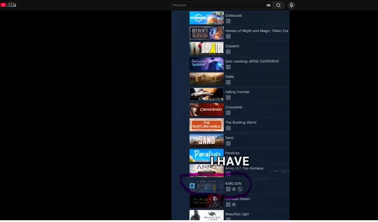Click the Fable game thumbnail
The width and height of the screenshot is (378, 222).
point(206,79)
